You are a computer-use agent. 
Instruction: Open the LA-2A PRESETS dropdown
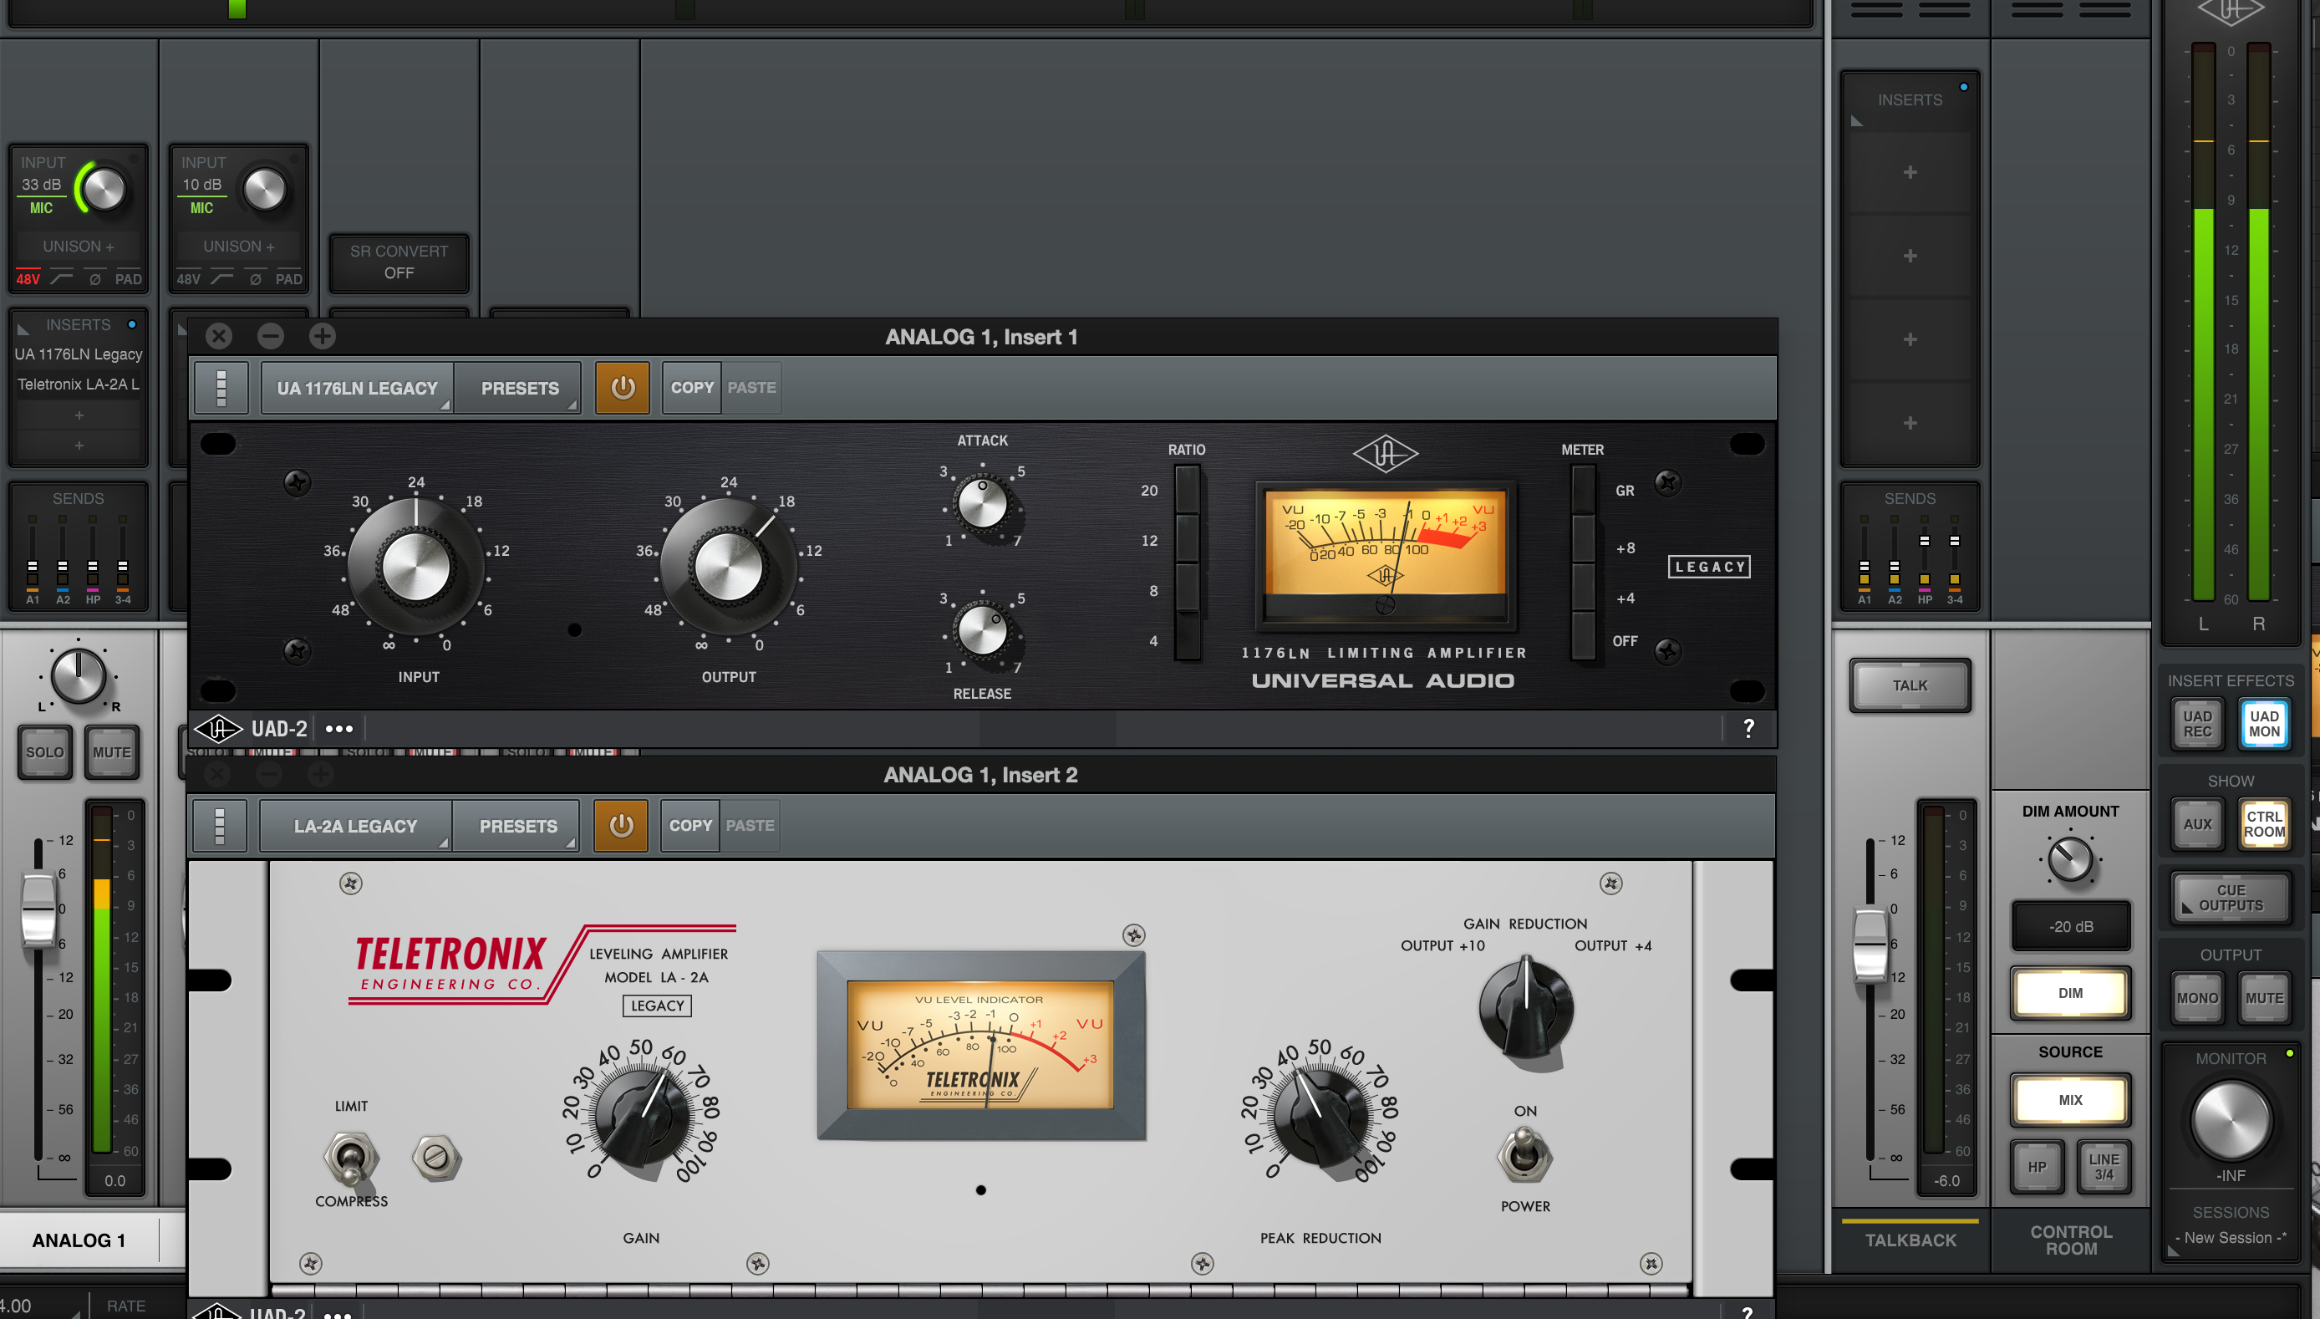(518, 825)
